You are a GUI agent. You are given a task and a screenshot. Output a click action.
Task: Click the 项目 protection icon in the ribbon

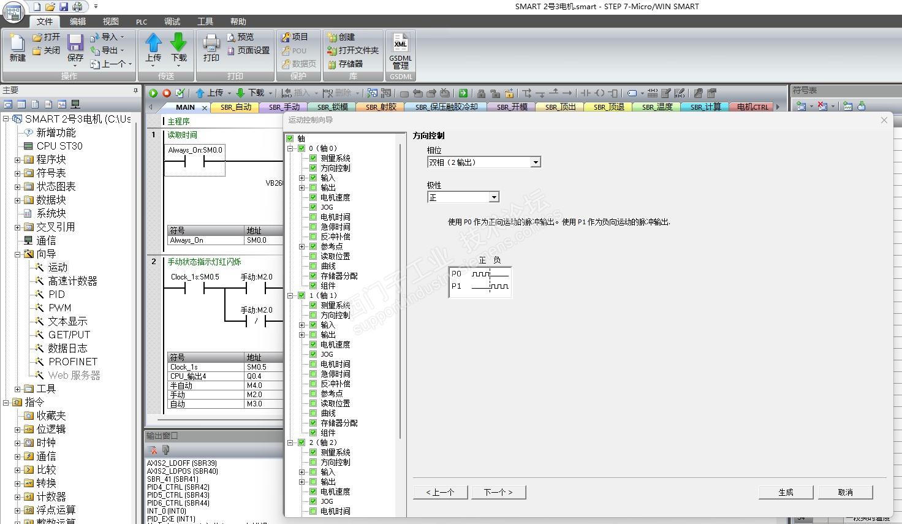(286, 37)
